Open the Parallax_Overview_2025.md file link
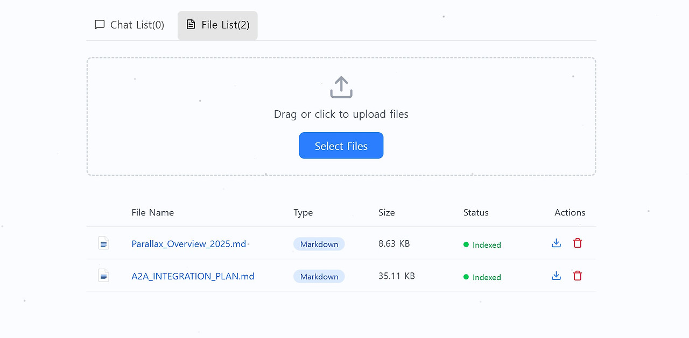The image size is (689, 338). pos(188,243)
